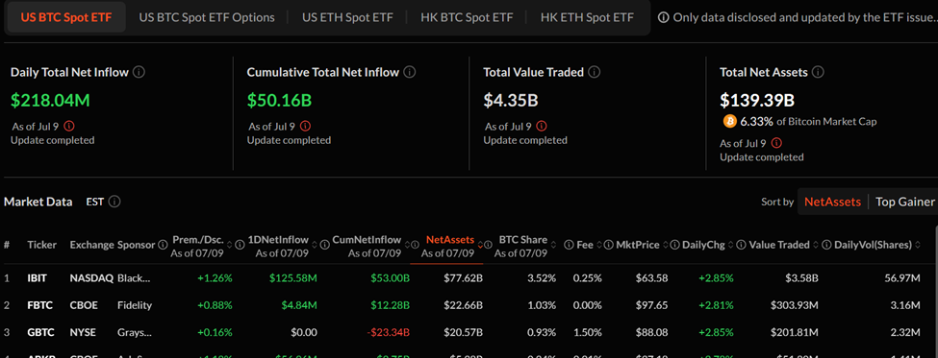Switch to US ETH Spot ETF tab

[x=347, y=17]
